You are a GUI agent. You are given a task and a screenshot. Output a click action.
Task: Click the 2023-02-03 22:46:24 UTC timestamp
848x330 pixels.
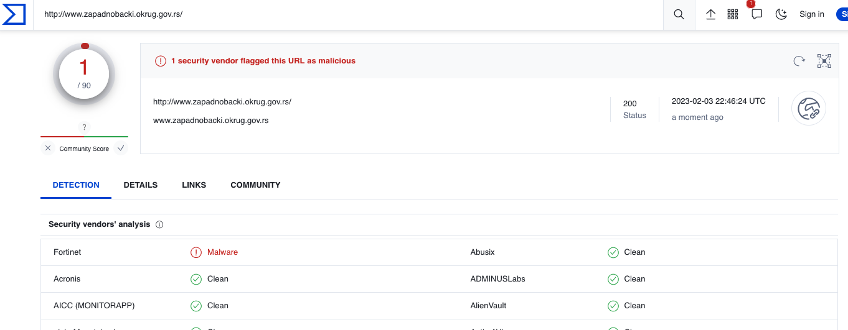[x=718, y=101]
